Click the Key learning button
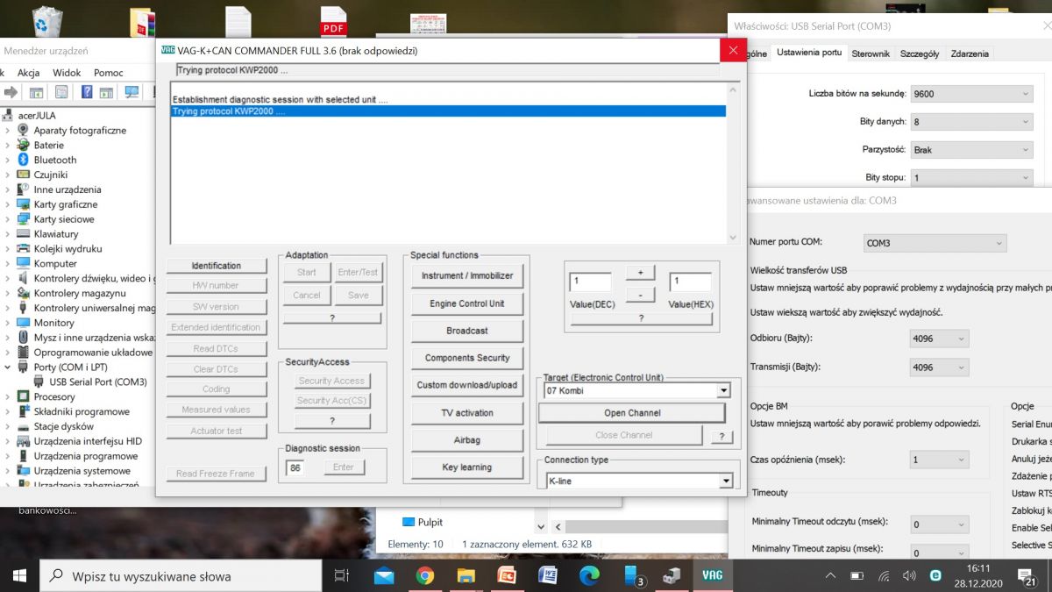 (x=467, y=467)
